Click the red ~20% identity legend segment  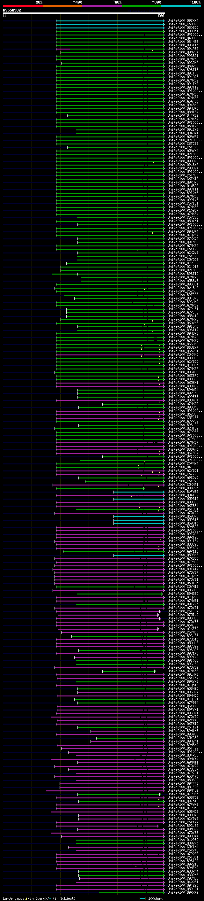(x=23, y=6)
